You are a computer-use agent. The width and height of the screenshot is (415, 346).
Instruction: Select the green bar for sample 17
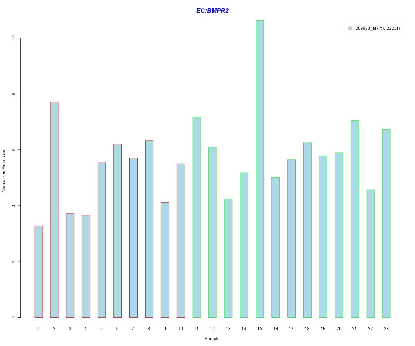pos(292,238)
